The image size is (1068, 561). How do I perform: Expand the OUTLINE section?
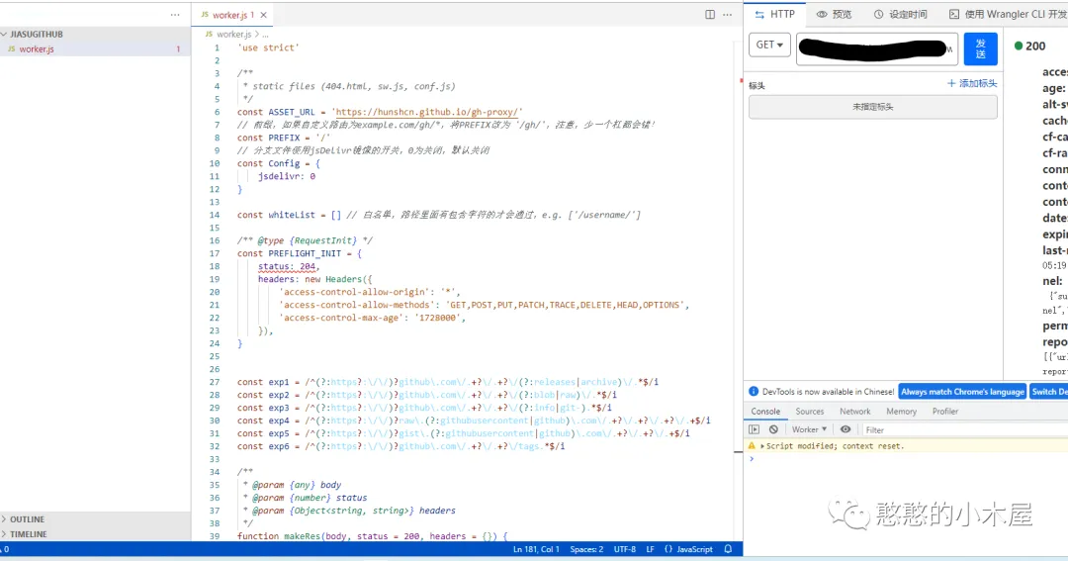click(28, 519)
